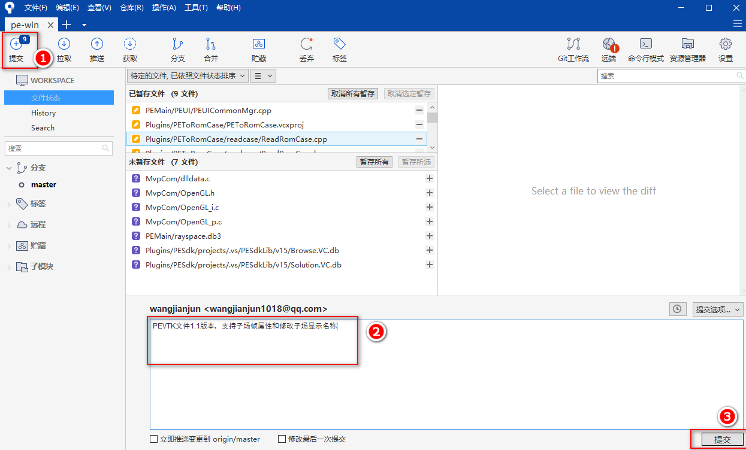The image size is (746, 450).
Task: Unstage ReadRomCase.cpp with its minus button
Action: (x=419, y=139)
